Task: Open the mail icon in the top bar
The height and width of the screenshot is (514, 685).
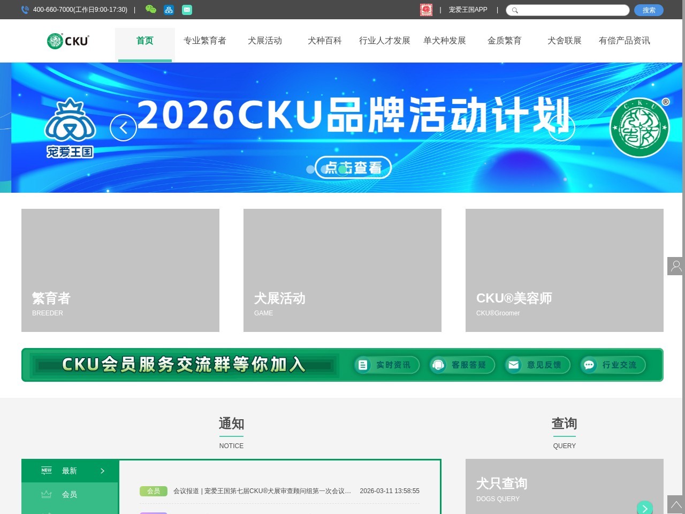Action: coord(187,10)
